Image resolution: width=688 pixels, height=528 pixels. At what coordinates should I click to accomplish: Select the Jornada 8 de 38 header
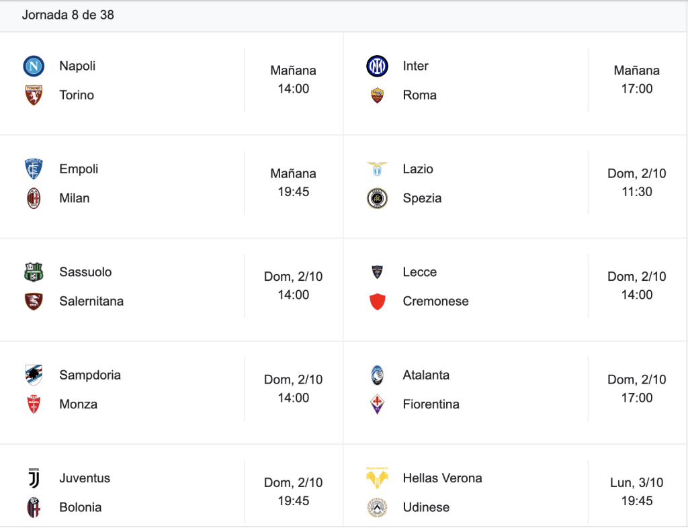coord(68,15)
